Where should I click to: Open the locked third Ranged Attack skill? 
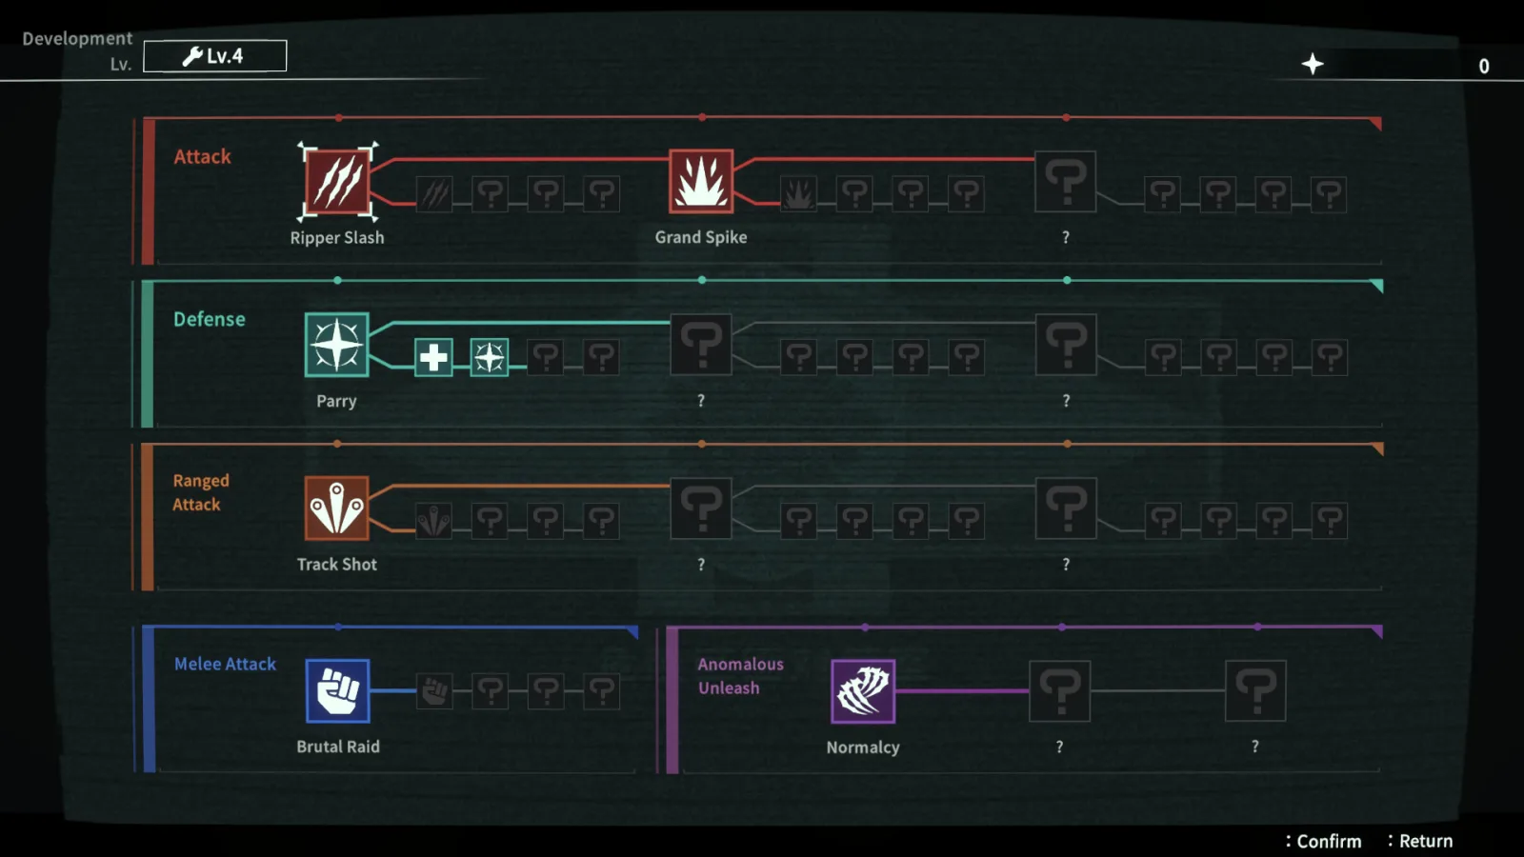(x=1066, y=508)
